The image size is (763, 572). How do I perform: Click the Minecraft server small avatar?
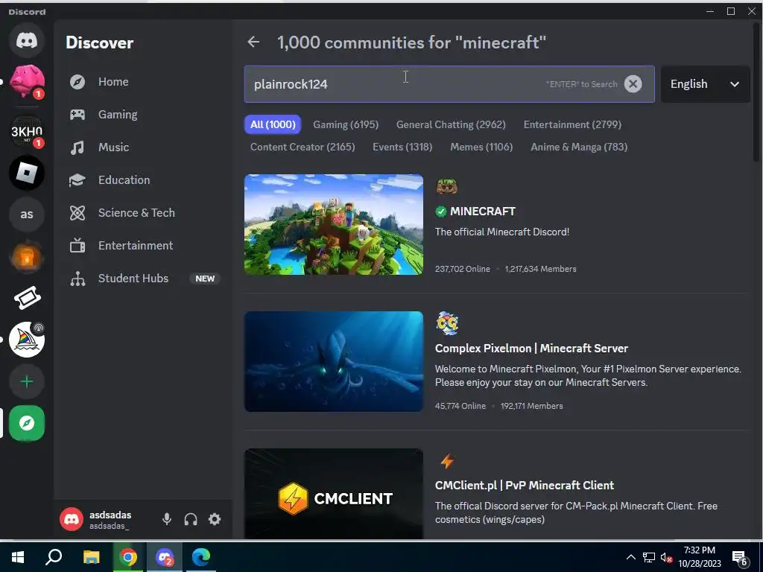[447, 186]
